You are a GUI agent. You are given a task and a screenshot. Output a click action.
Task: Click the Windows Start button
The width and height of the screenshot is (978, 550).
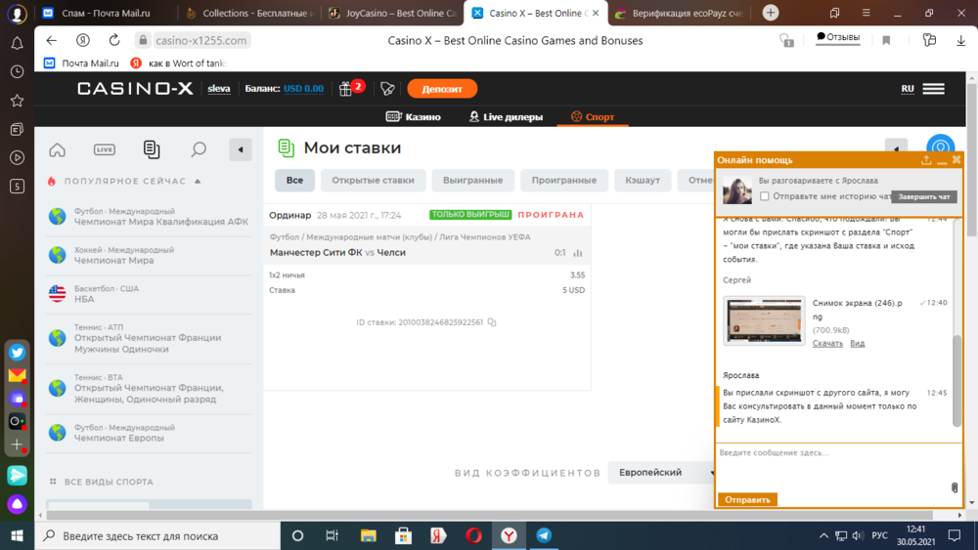[x=17, y=535]
